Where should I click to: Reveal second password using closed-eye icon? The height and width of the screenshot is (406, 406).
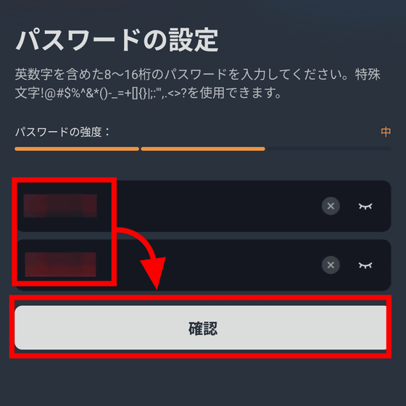coord(365,265)
